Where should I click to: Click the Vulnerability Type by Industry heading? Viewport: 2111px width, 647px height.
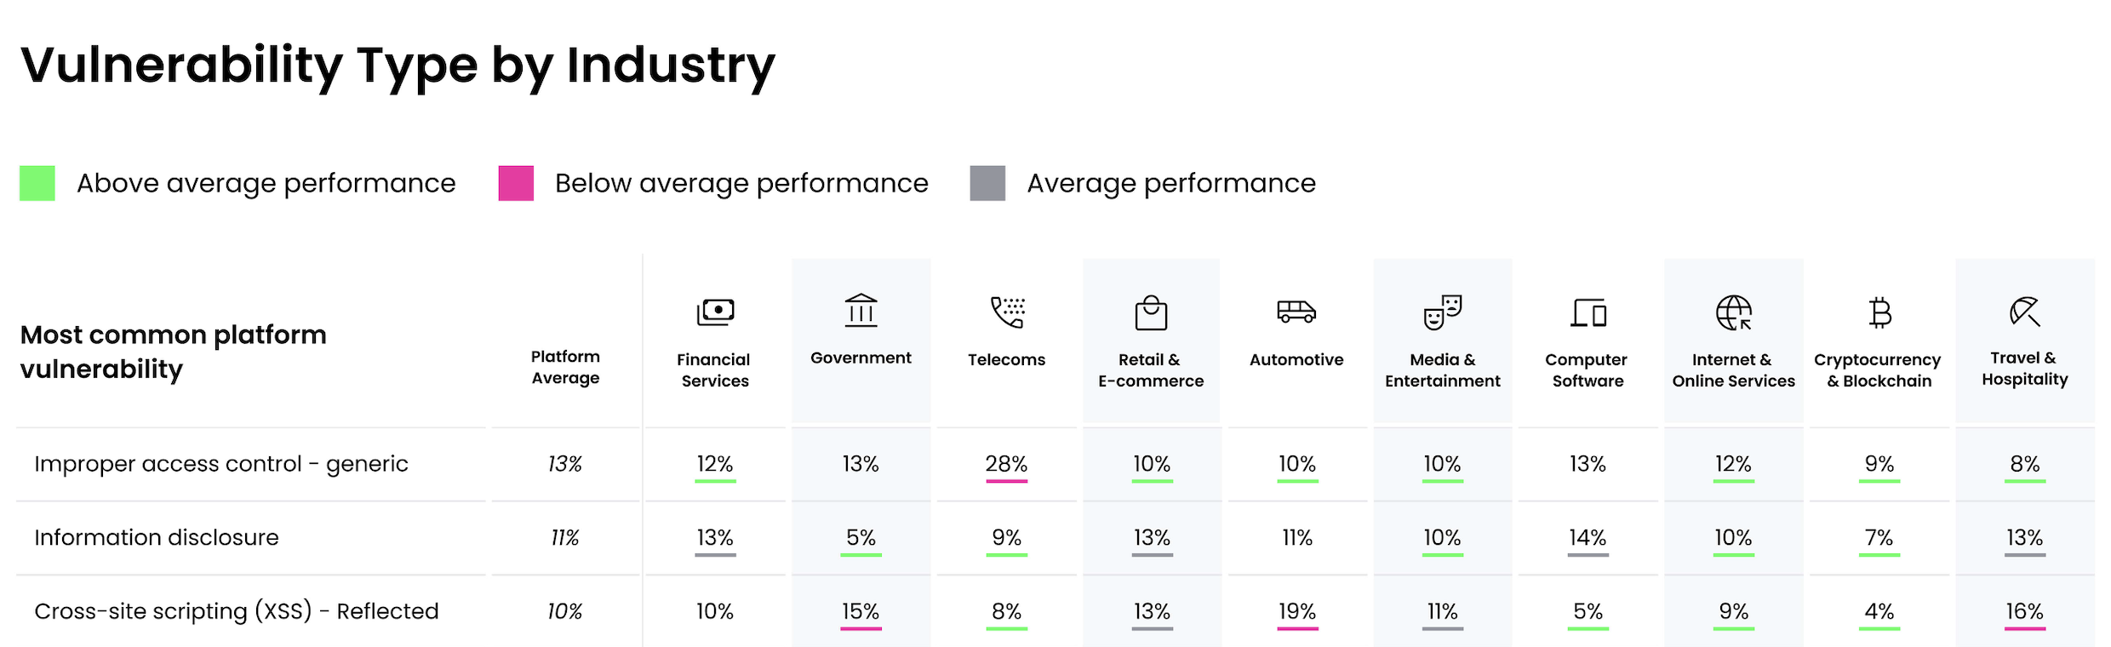[x=398, y=65]
